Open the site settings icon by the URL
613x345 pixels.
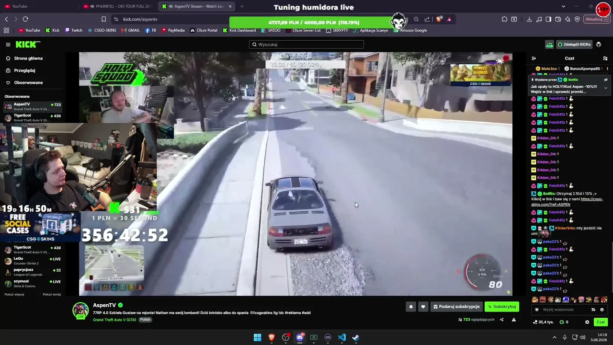click(116, 19)
